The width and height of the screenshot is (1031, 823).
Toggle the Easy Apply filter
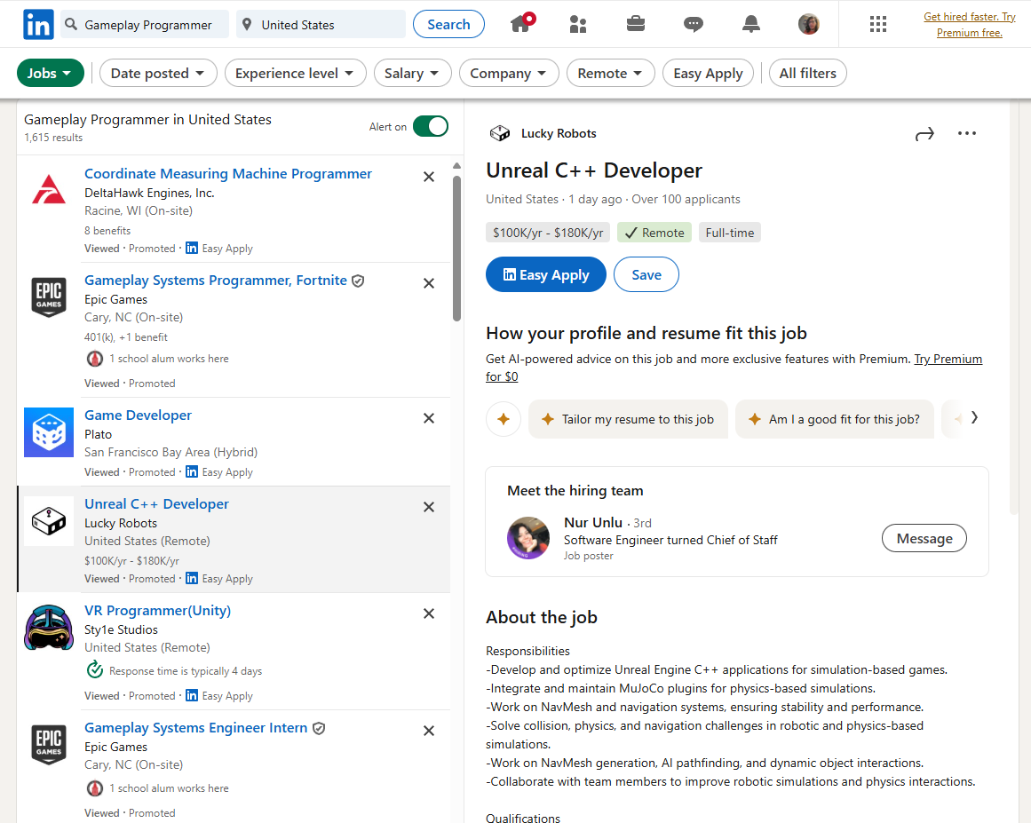[708, 73]
